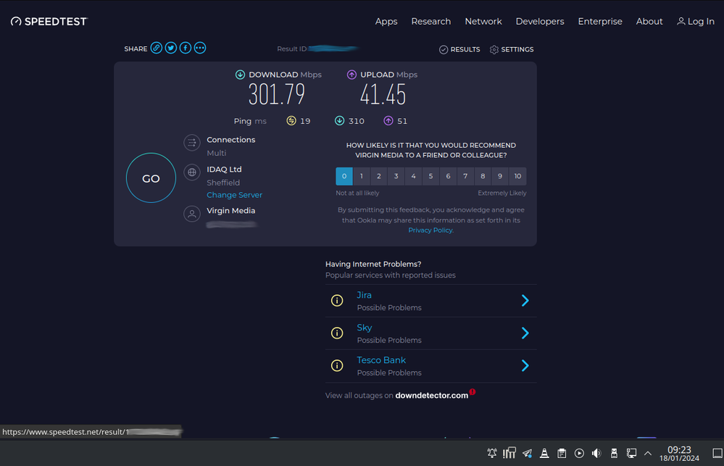Open more share options ellipsis icon
The image size is (724, 466).
coord(200,48)
